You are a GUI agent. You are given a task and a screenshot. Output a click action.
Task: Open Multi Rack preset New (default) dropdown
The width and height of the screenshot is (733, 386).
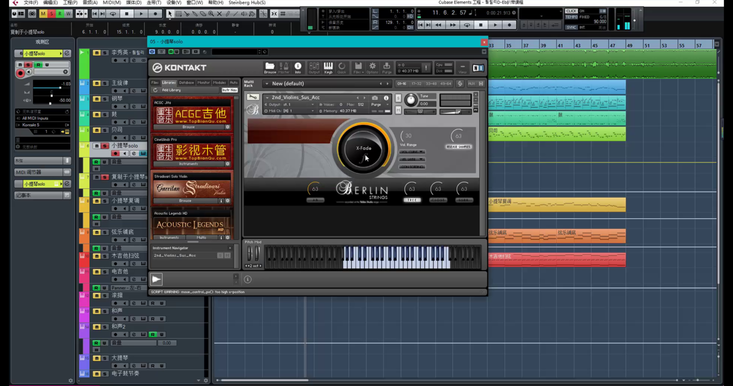[267, 84]
